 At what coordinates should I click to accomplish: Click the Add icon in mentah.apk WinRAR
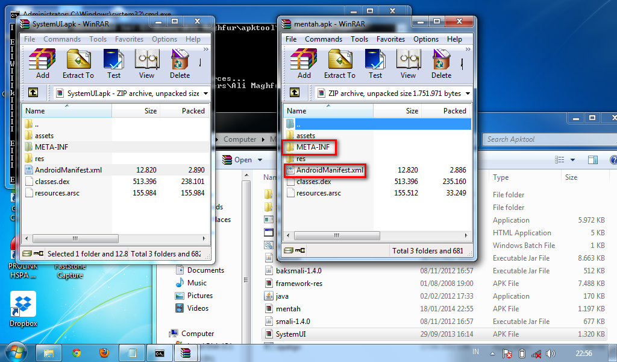pyautogui.click(x=303, y=63)
